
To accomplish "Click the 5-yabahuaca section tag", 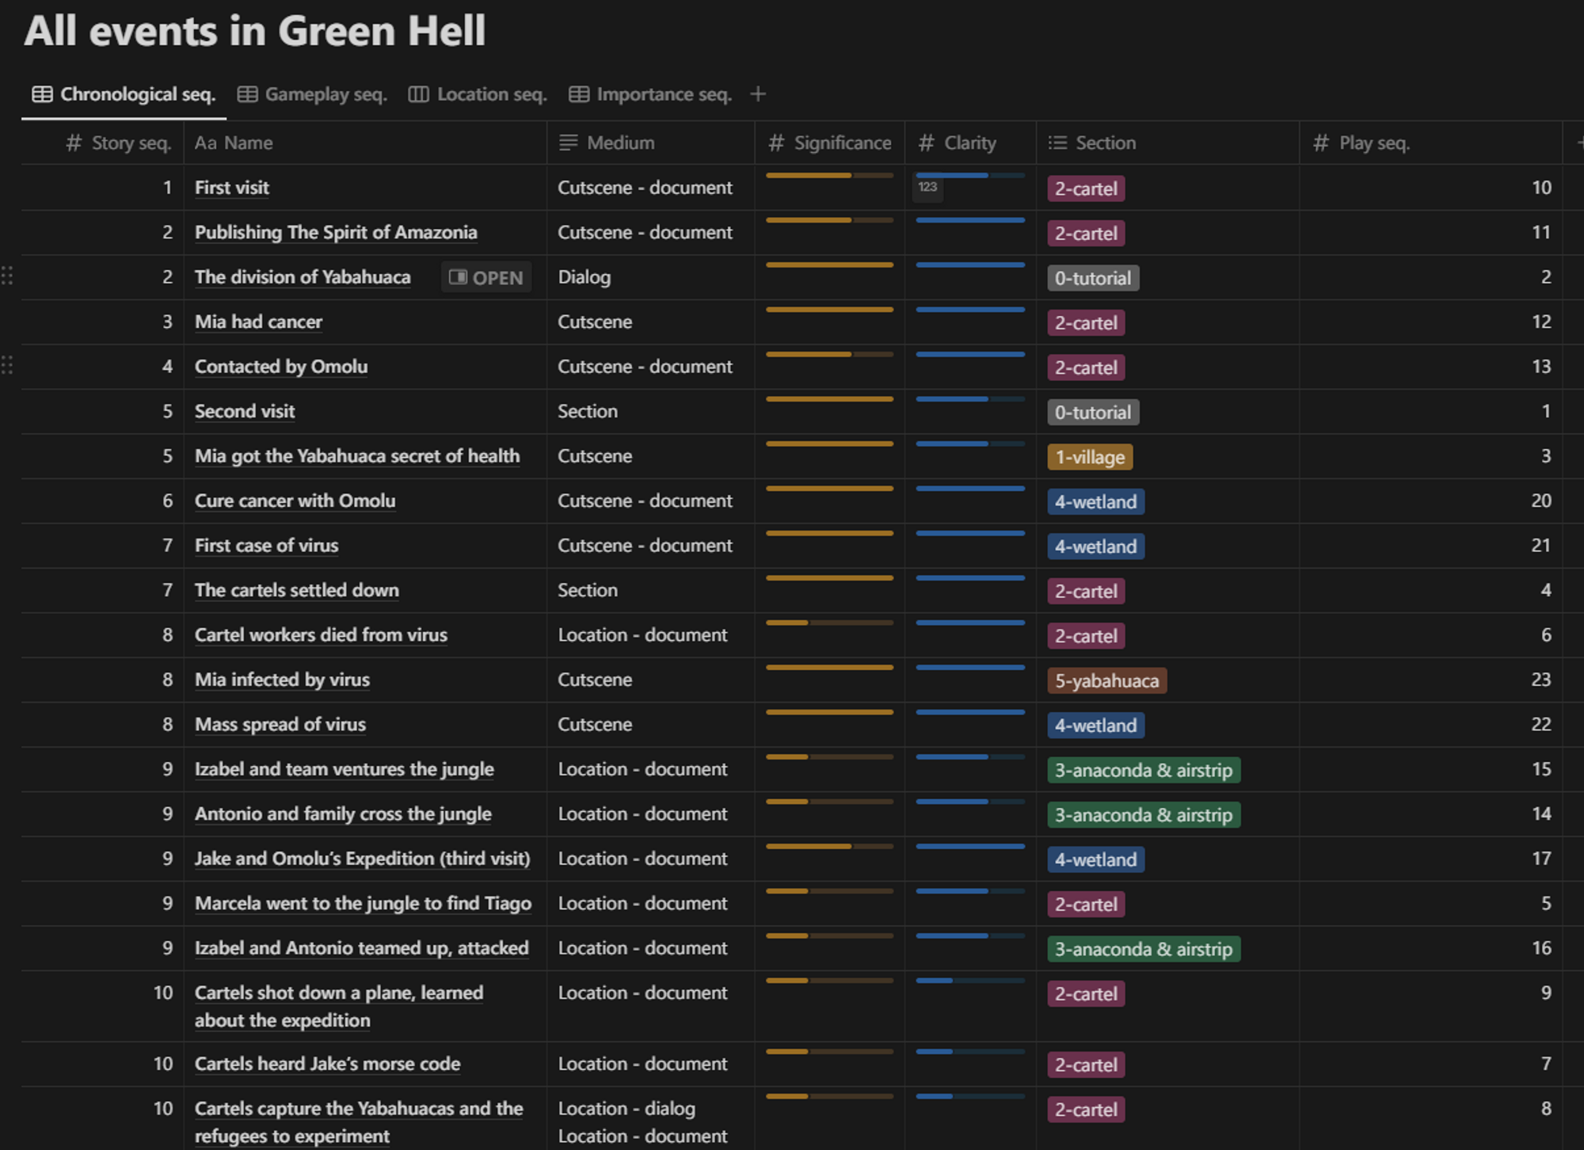I will pos(1106,681).
